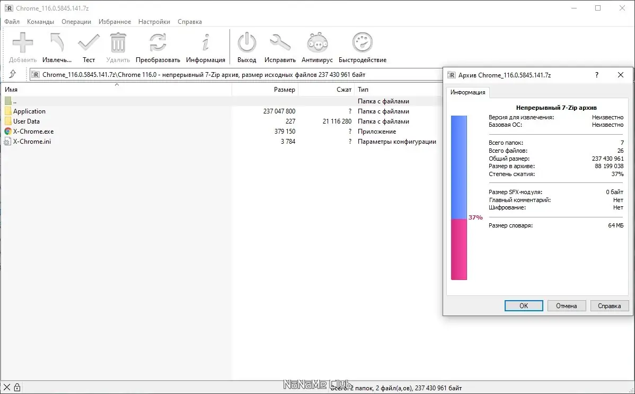Open the Команды menu
Image resolution: width=635 pixels, height=394 pixels.
pyautogui.click(x=40, y=22)
